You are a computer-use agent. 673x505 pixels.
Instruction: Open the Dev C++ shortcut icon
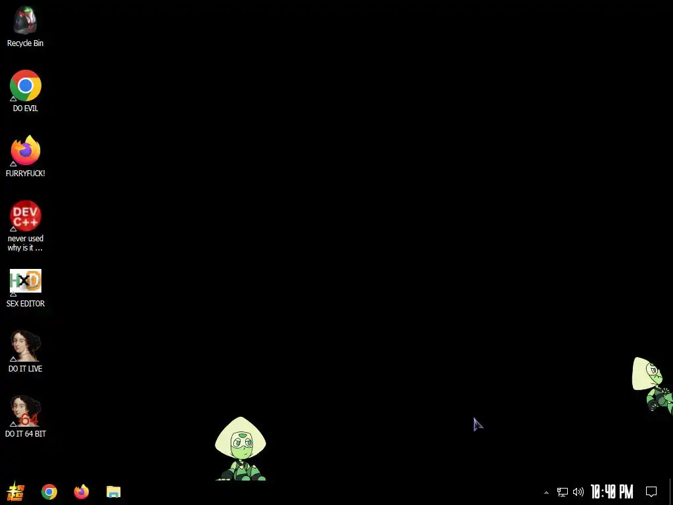(x=26, y=216)
